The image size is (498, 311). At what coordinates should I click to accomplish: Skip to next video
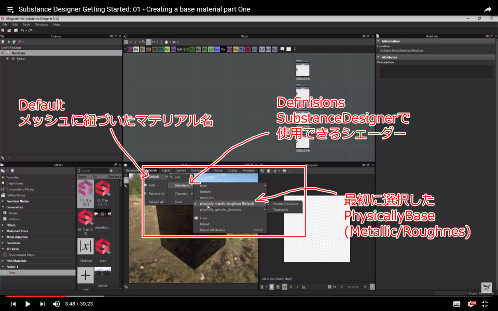click(x=43, y=304)
